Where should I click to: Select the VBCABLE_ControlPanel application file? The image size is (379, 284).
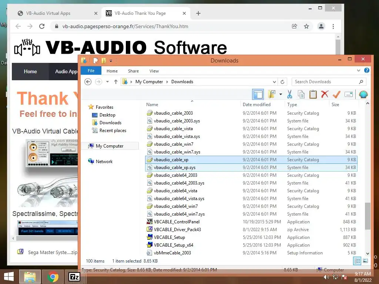251,222
